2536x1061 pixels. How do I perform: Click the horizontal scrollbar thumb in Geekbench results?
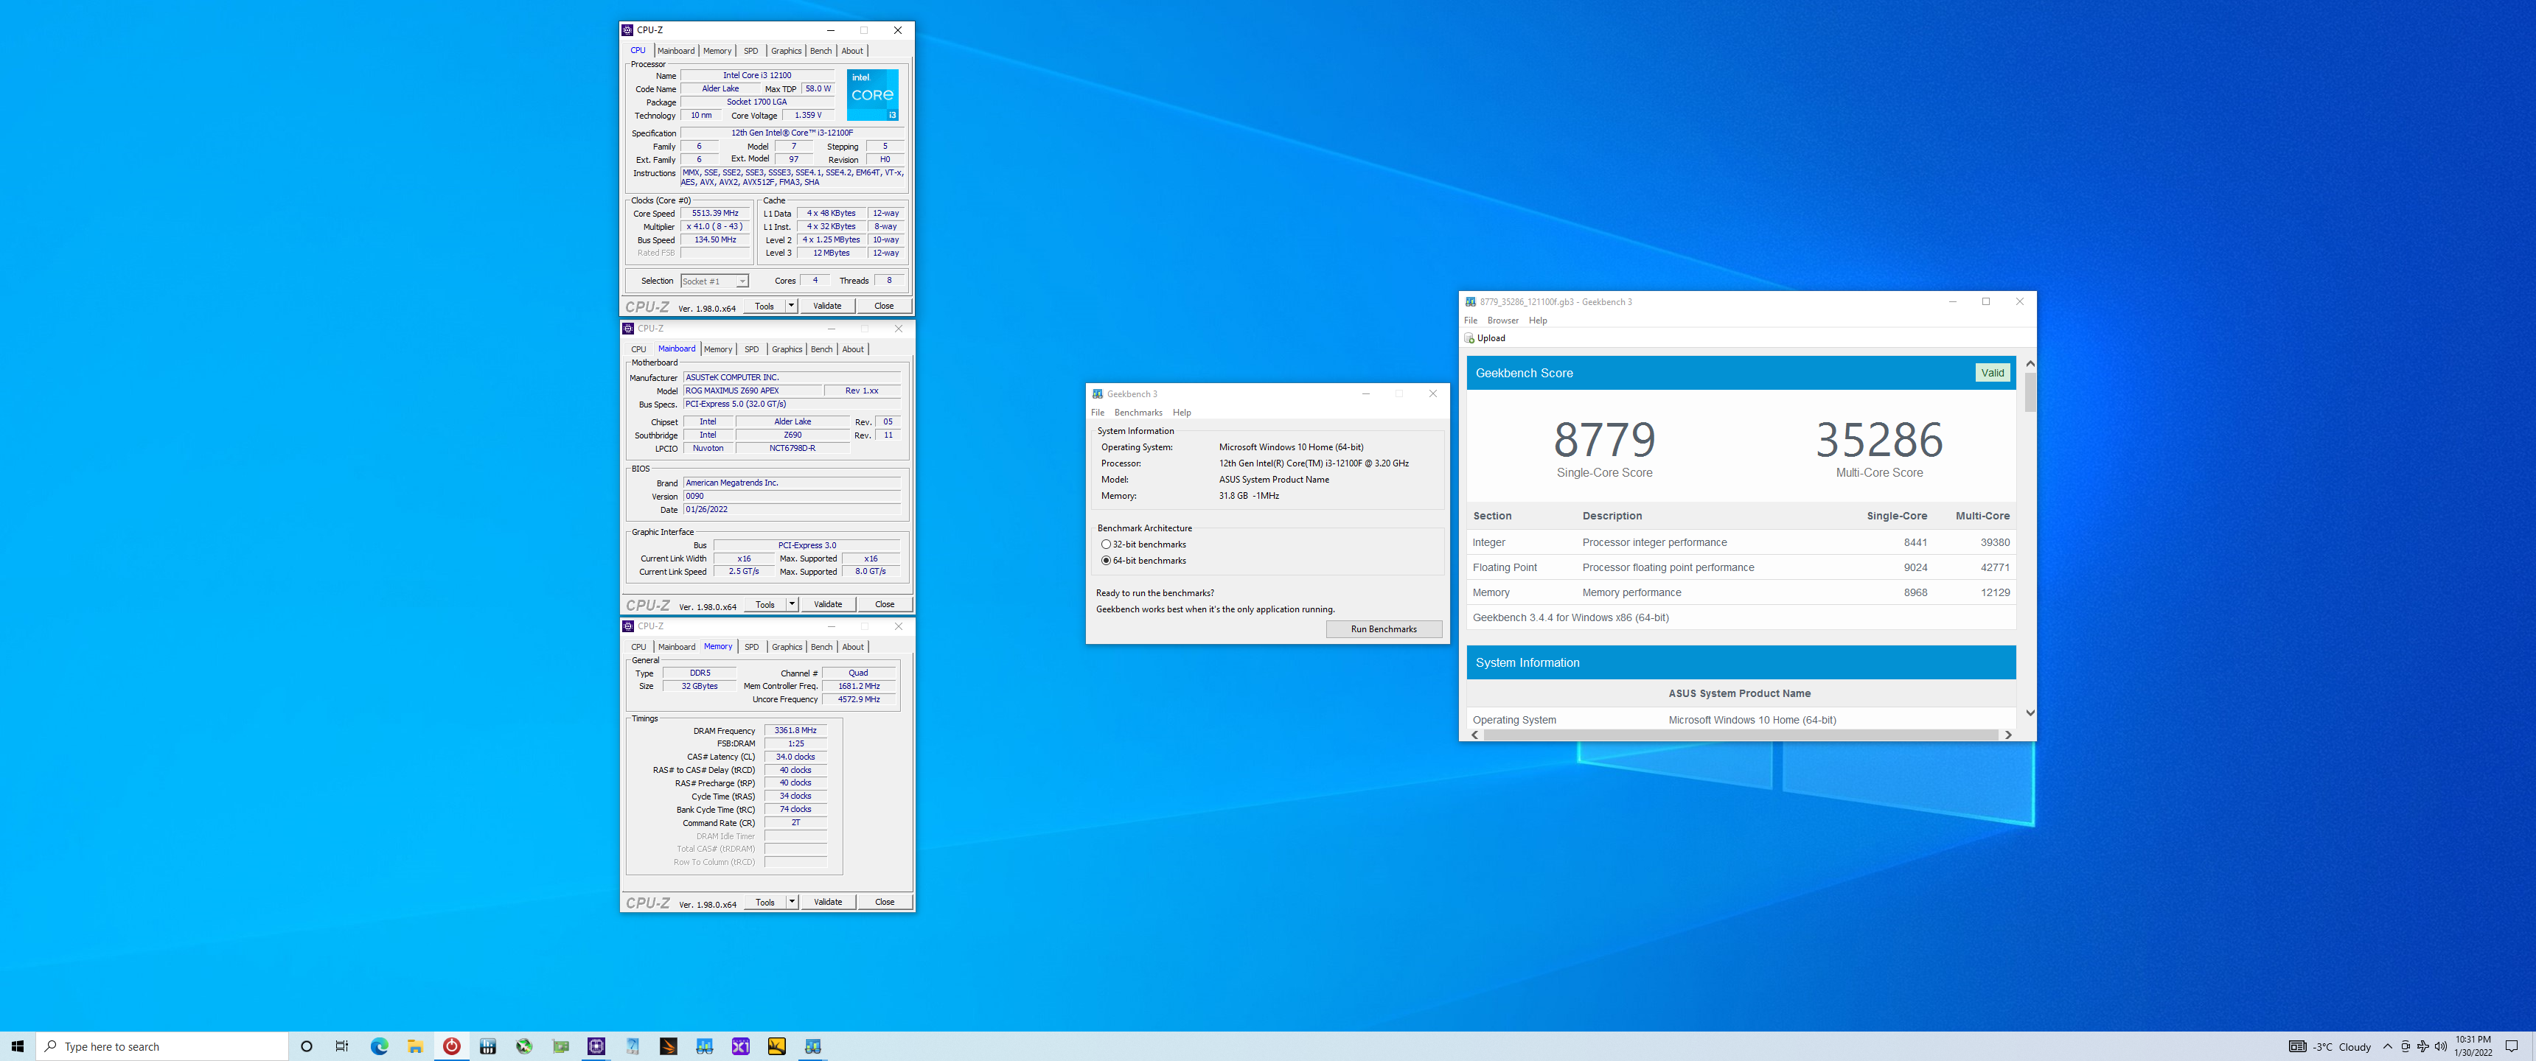point(1741,735)
